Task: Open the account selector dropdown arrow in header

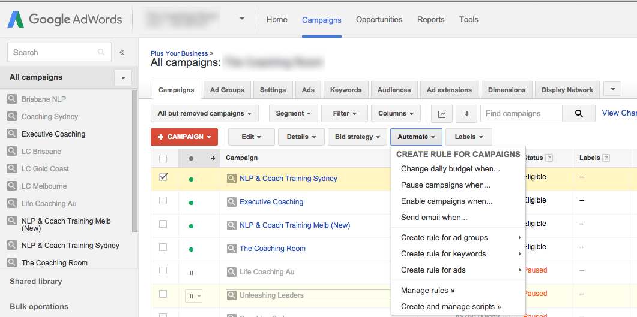Action: [242, 19]
